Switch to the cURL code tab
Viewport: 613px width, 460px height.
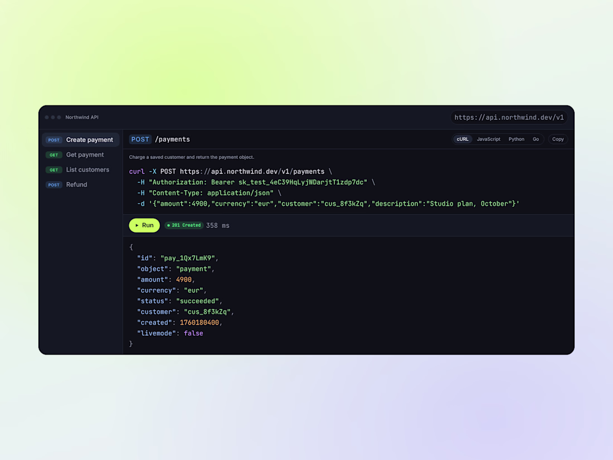pos(463,139)
